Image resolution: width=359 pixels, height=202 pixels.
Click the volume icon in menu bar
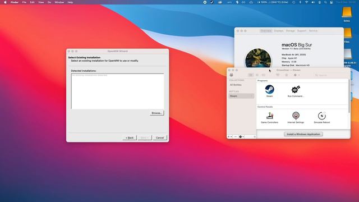click(313, 2)
